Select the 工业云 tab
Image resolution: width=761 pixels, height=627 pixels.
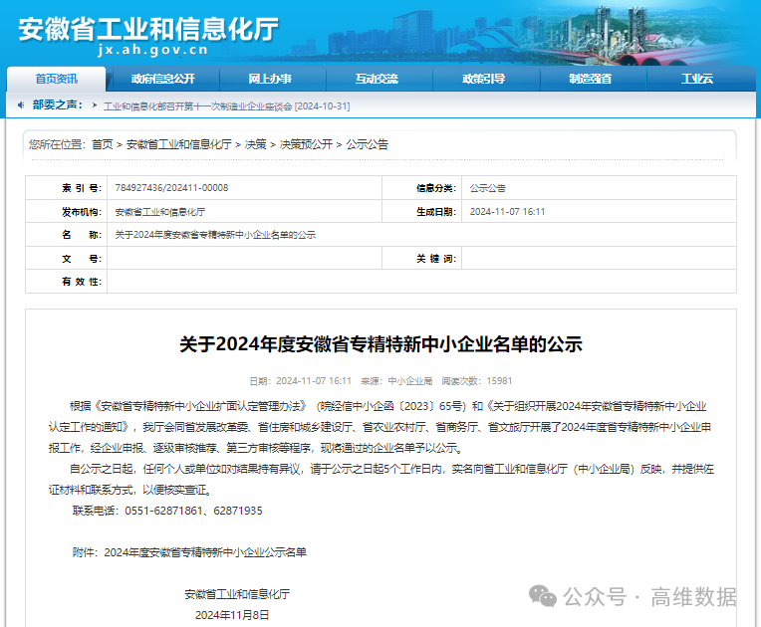tap(697, 79)
